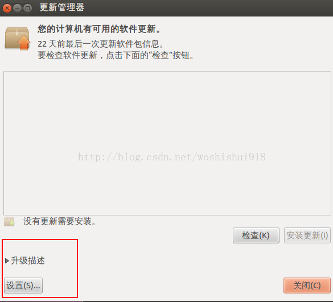Close the window with red X button
This screenshot has width=333, height=302.
point(7,9)
